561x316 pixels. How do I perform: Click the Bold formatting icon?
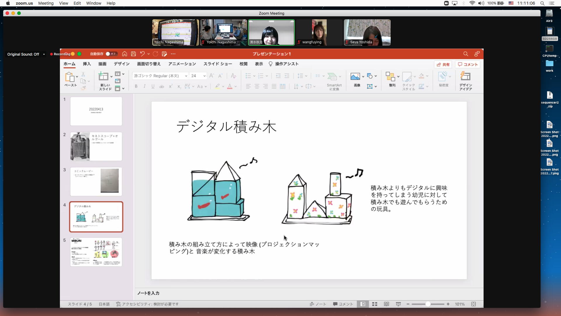point(136,86)
